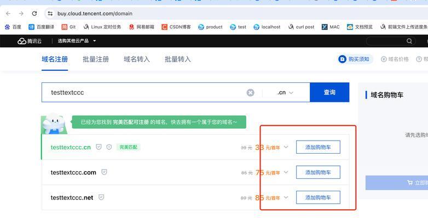Click the blue 查询 button
The height and width of the screenshot is (218, 428).
pyautogui.click(x=329, y=93)
